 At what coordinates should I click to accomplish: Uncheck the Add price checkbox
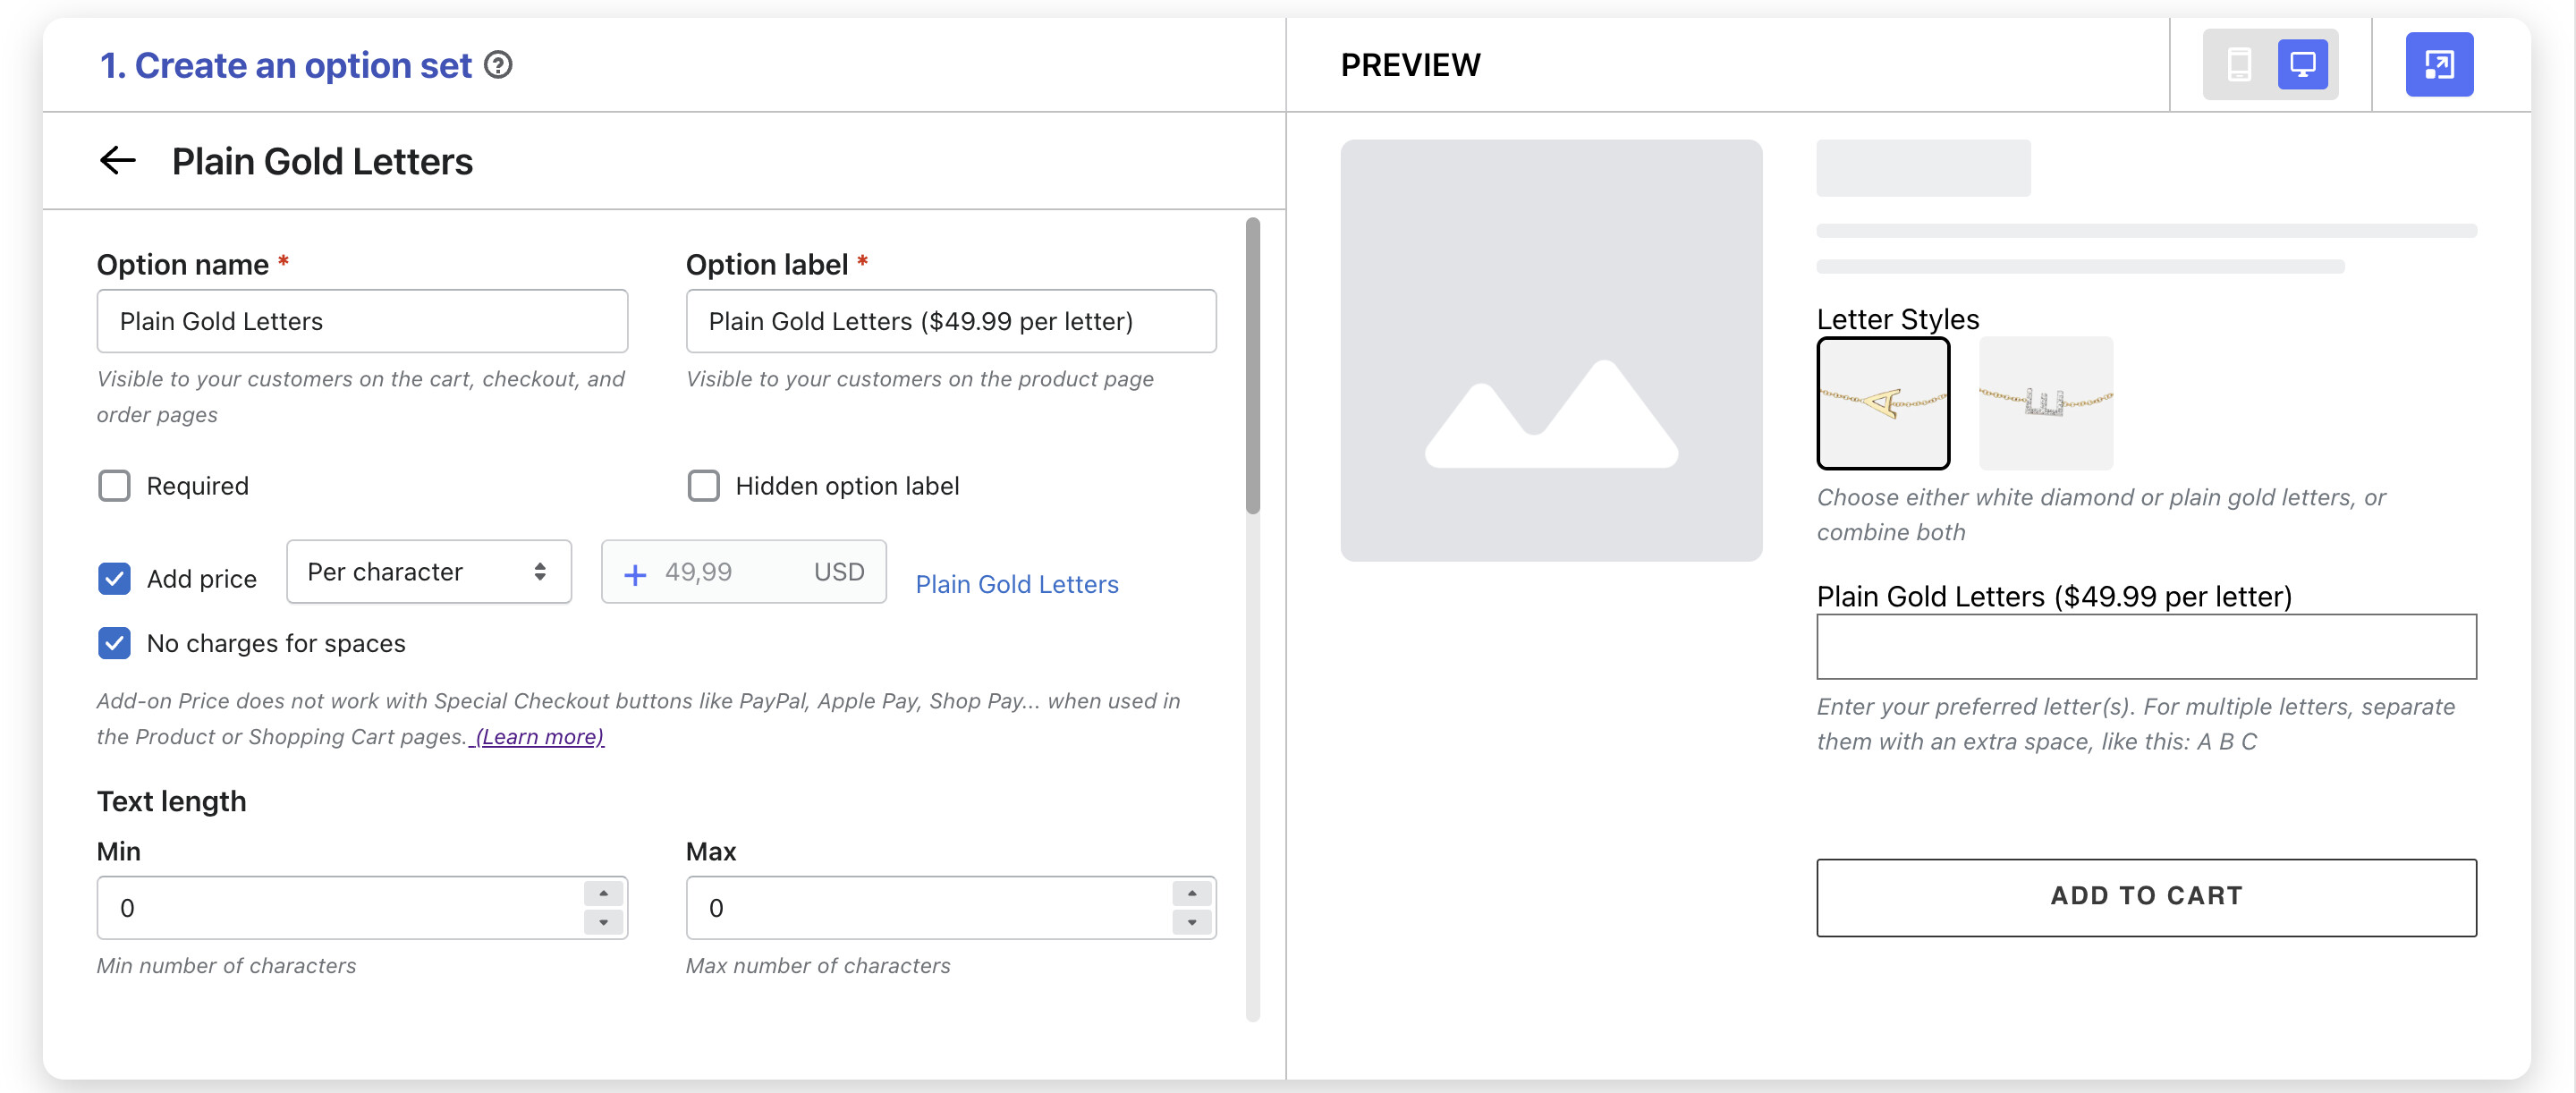point(115,578)
